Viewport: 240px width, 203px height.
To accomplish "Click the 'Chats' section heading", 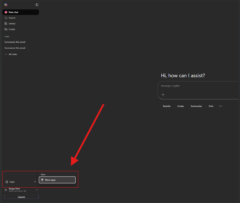I will (7, 36).
